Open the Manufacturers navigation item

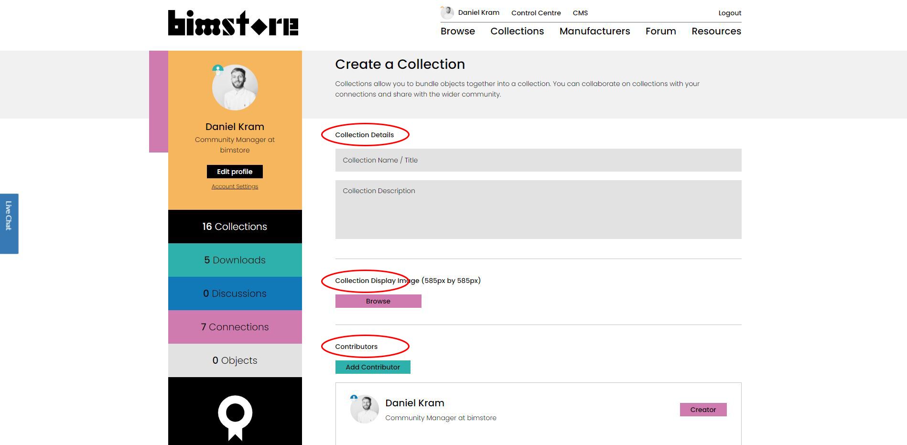coord(595,31)
